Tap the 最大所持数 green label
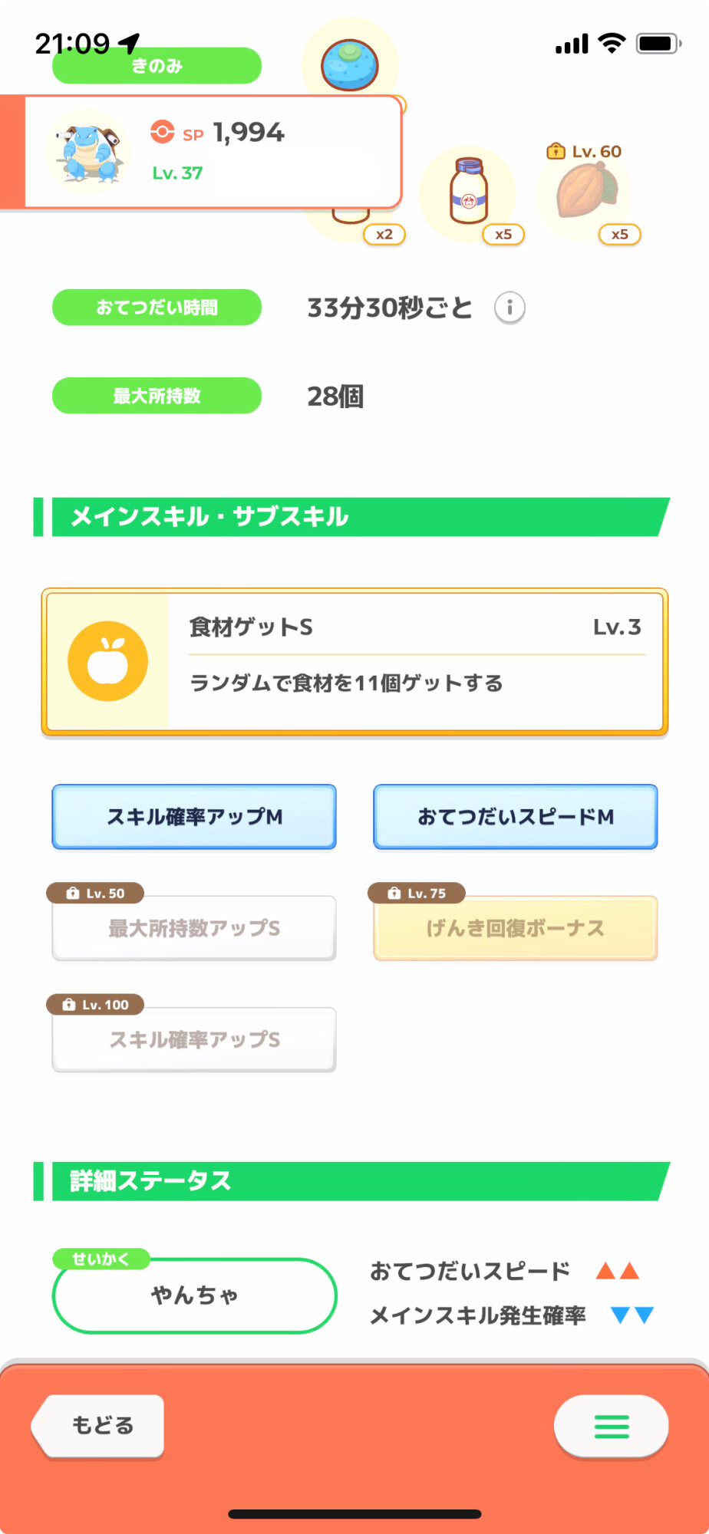 [x=157, y=396]
